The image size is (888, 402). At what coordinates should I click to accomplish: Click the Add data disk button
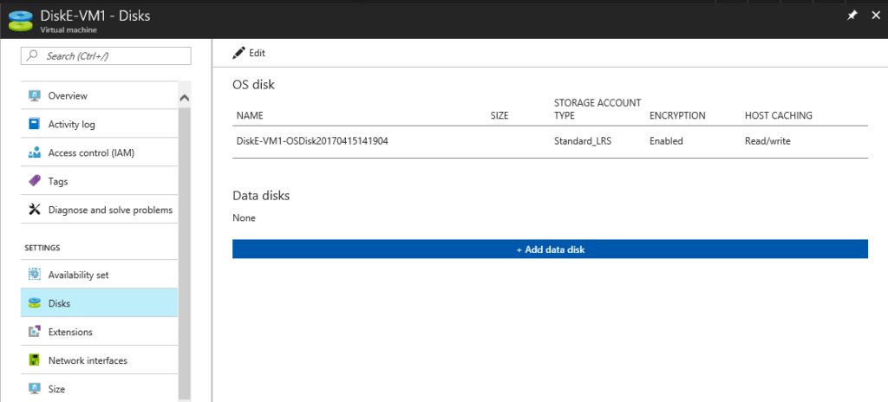pyautogui.click(x=550, y=250)
